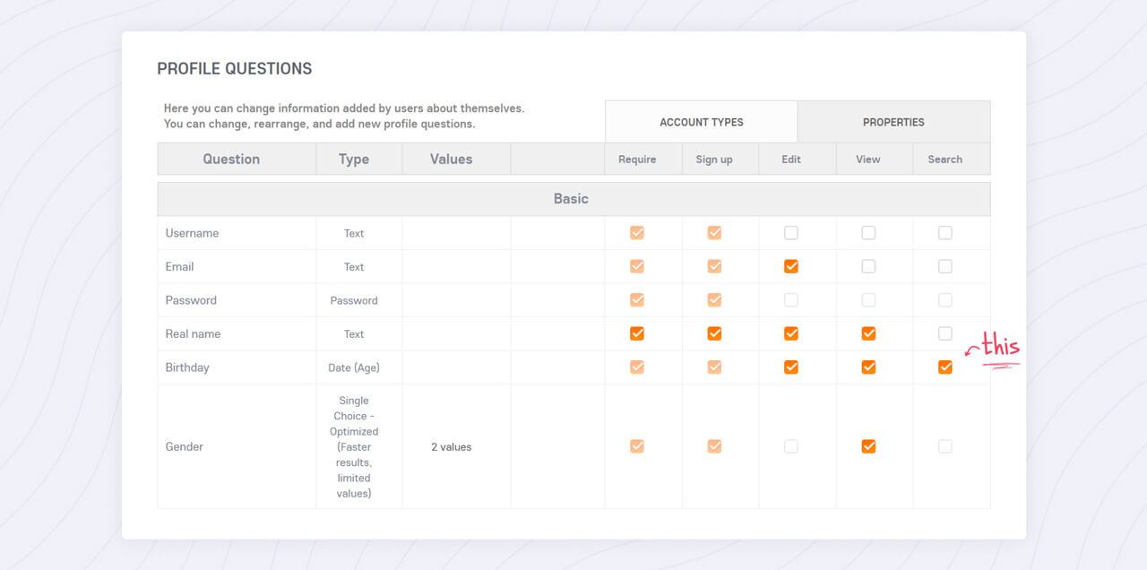1147x570 pixels.
Task: Switch to the PROPERTIES tab
Action: click(893, 121)
